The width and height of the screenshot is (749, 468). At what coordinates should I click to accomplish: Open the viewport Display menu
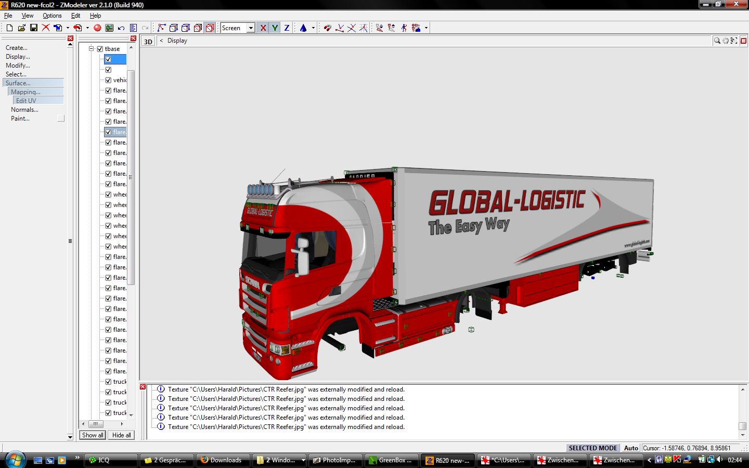[177, 41]
